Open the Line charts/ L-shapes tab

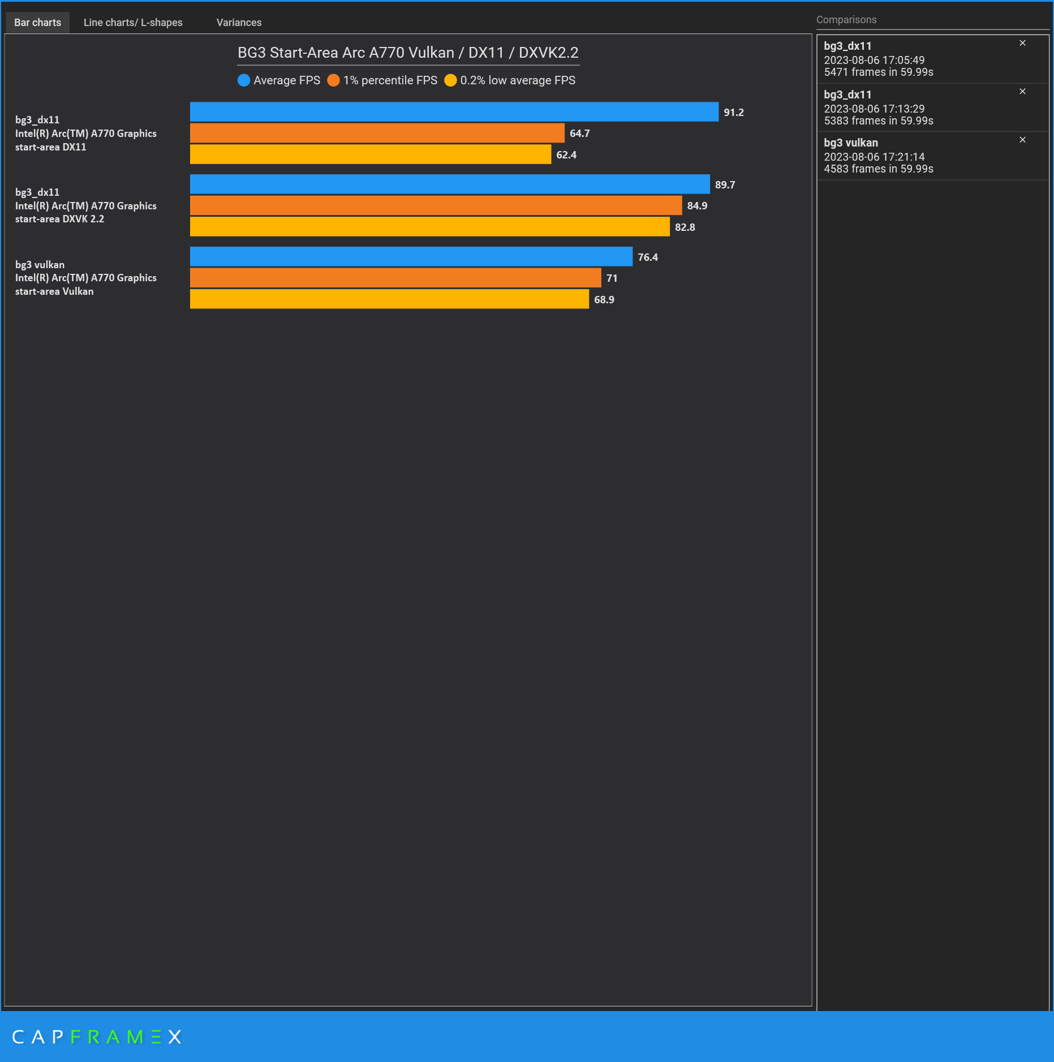(x=133, y=23)
